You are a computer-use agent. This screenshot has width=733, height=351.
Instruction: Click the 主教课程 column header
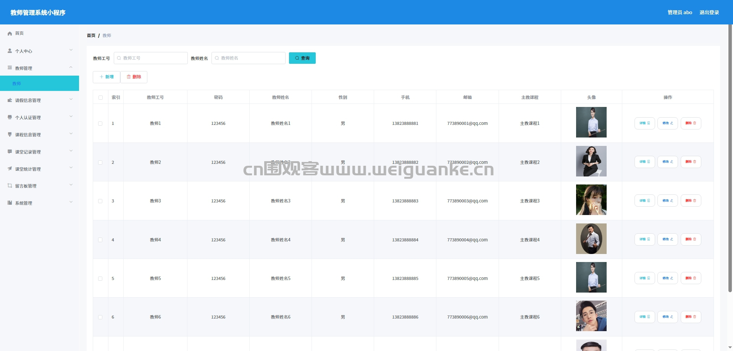point(530,97)
